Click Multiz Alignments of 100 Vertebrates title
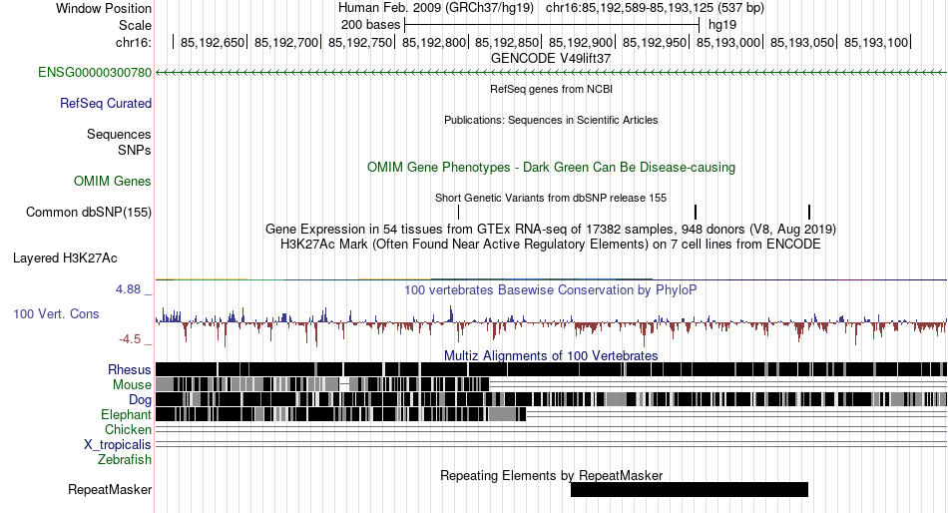Viewport: 948px width, 513px height. pos(551,355)
